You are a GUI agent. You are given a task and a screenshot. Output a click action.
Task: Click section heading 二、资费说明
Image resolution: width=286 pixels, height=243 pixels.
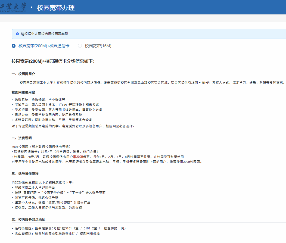pyautogui.click(x=22, y=138)
